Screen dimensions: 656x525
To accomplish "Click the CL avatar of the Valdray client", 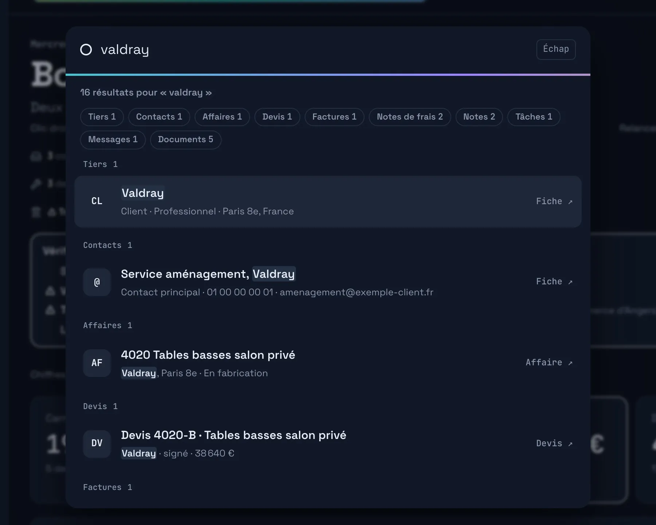I will point(97,201).
